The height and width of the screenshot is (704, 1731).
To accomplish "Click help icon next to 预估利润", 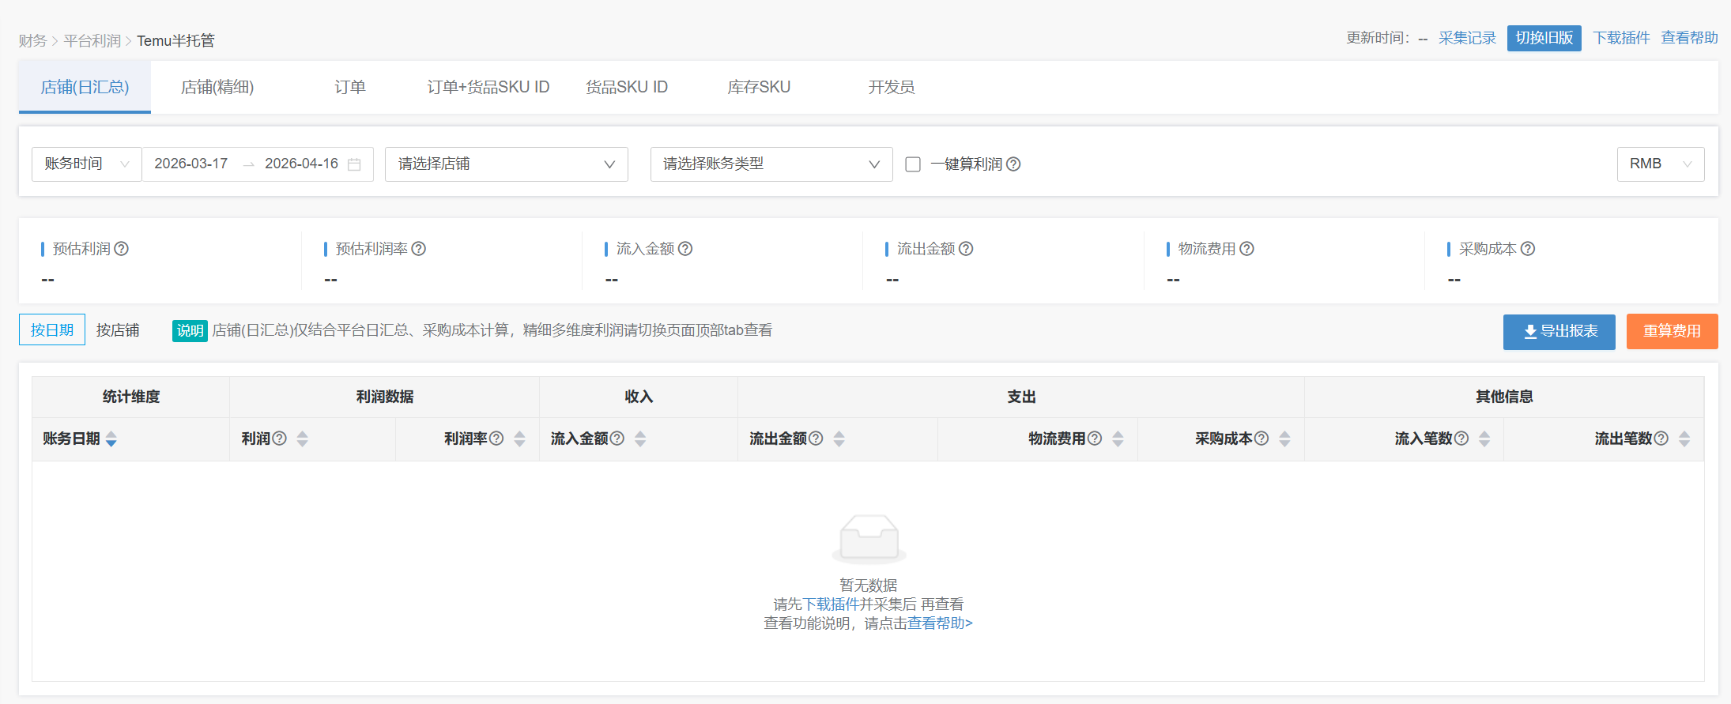I will [x=121, y=249].
